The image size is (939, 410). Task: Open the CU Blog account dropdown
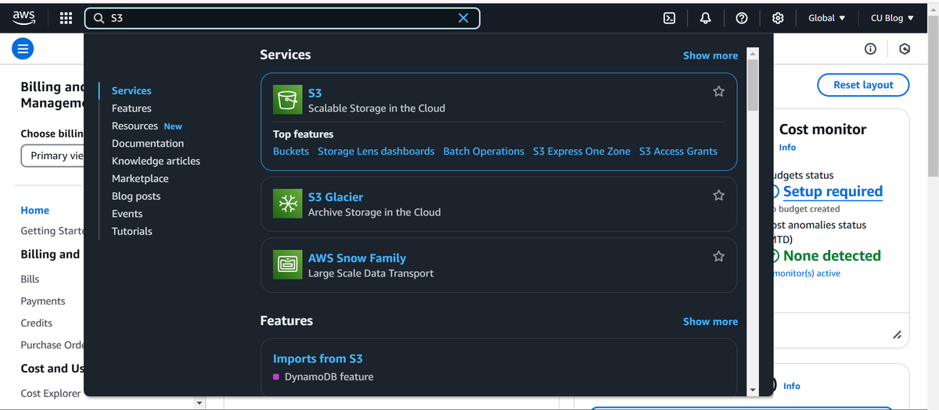tap(892, 18)
